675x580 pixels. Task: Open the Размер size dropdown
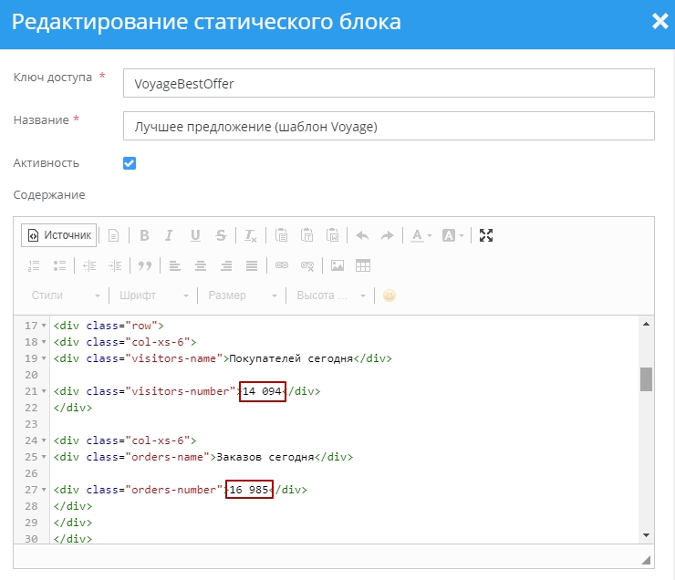(242, 295)
